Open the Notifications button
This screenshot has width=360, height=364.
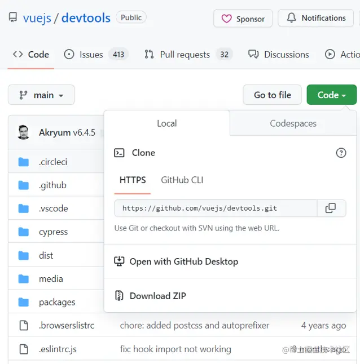tap(315, 18)
